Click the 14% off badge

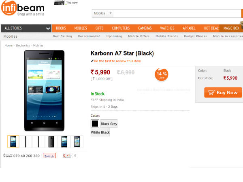(161, 74)
